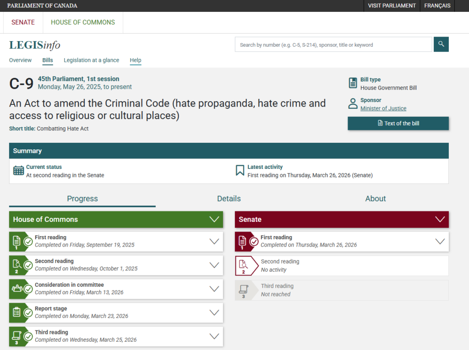Click the bill search input field
469x350 pixels.
tap(333, 45)
